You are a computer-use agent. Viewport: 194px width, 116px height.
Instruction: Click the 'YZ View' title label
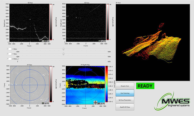pos(30,3)
